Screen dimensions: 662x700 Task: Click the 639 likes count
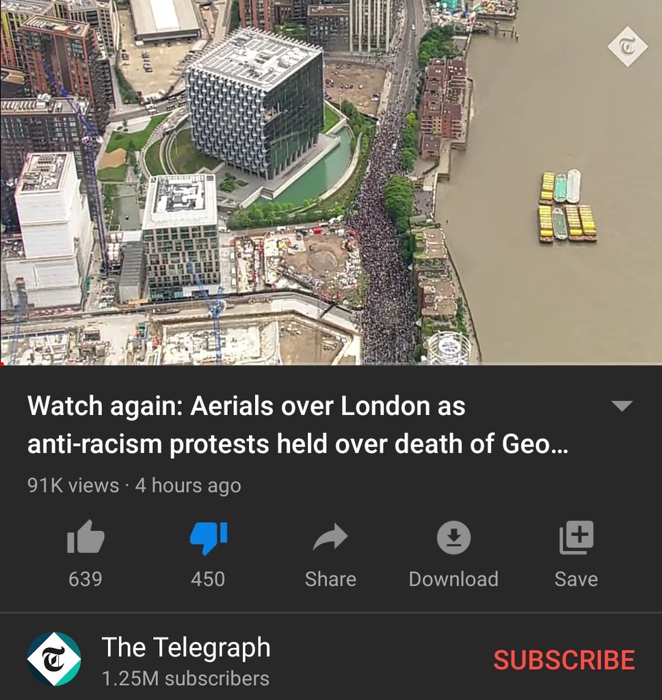[x=85, y=579]
